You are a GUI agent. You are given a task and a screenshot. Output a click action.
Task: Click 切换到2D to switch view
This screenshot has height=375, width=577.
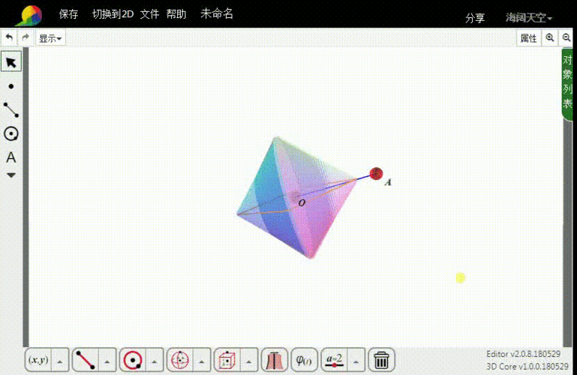[113, 13]
